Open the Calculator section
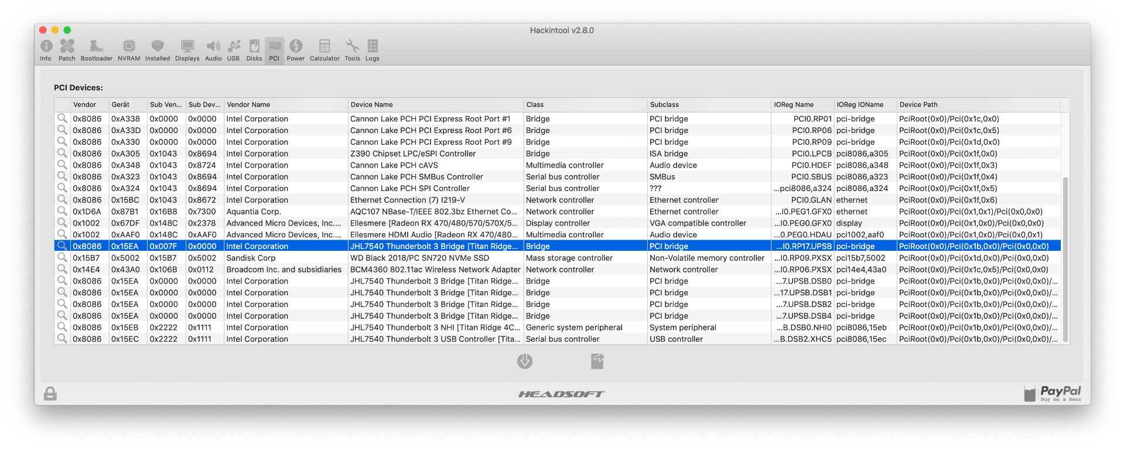Screen dimensions: 1124x450 (x=324, y=50)
